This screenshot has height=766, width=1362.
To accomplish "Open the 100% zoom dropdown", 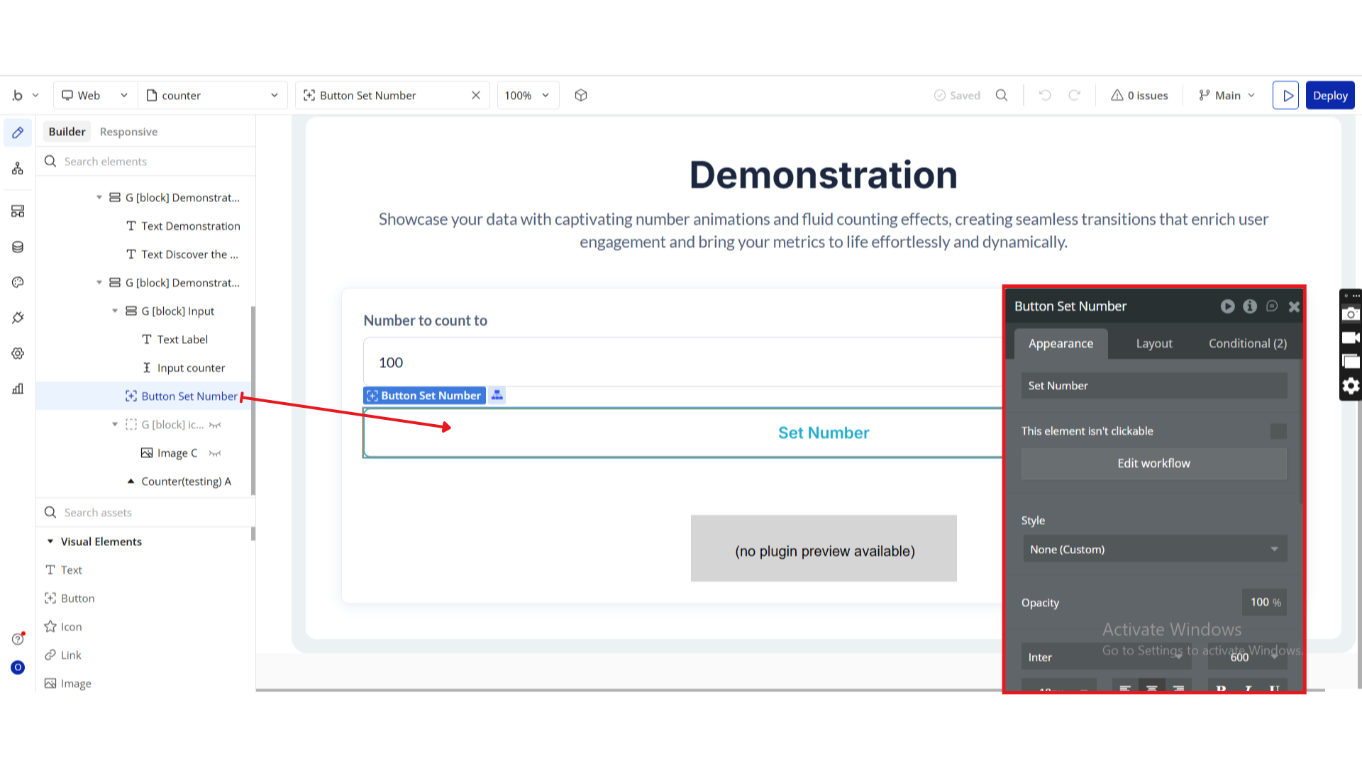I will pyautogui.click(x=527, y=95).
